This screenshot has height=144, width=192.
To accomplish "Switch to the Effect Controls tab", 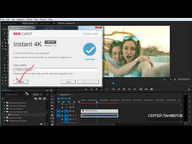I will 28,23.
